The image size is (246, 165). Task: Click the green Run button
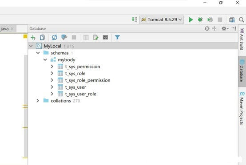point(191,20)
